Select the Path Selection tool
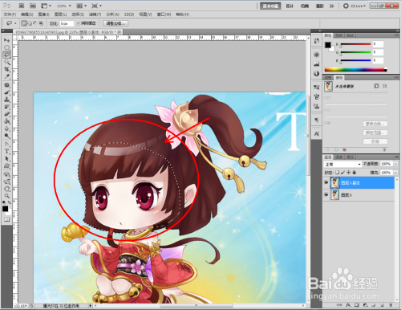 click(6, 159)
